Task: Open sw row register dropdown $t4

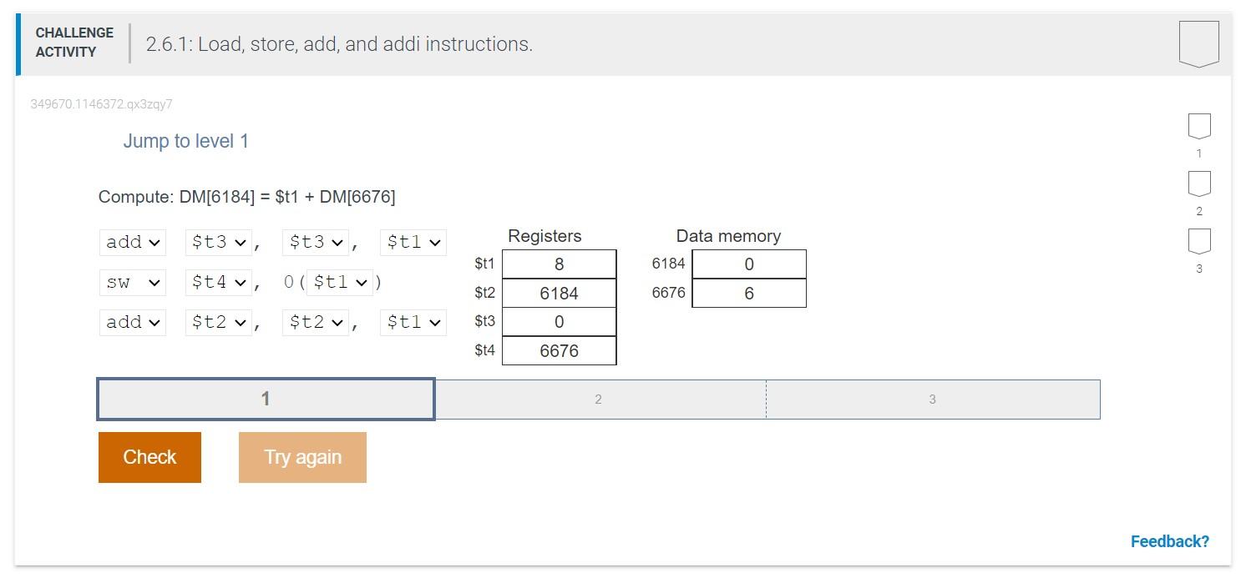Action: coord(219,283)
